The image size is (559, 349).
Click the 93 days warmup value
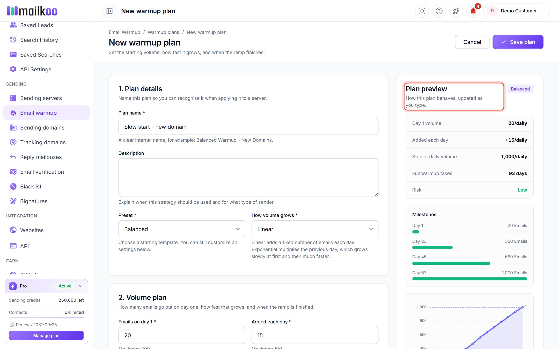(x=518, y=173)
